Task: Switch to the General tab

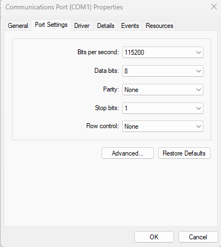Action: pos(18,26)
